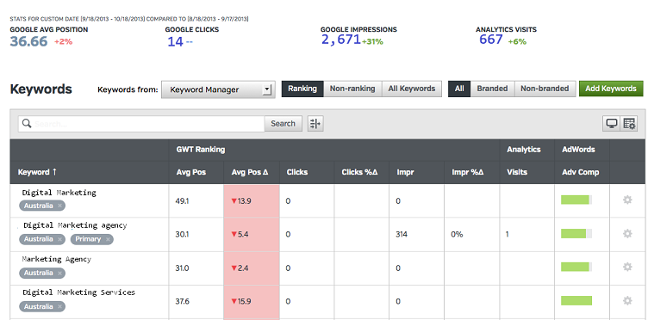Image resolution: width=648 pixels, height=320 pixels.
Task: Click the Google Impressions value 2,671
Action: [341, 40]
